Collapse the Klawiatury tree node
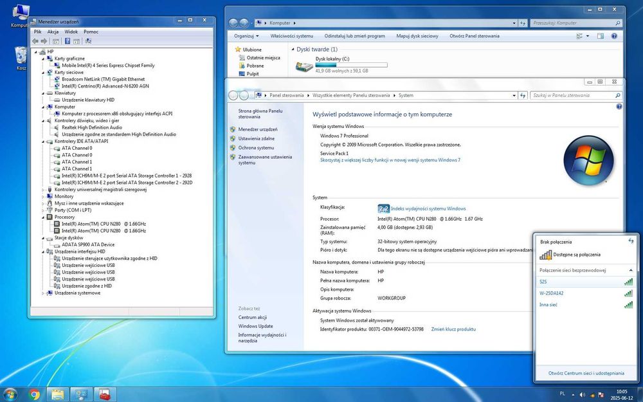The width and height of the screenshot is (643, 402). coord(43,93)
